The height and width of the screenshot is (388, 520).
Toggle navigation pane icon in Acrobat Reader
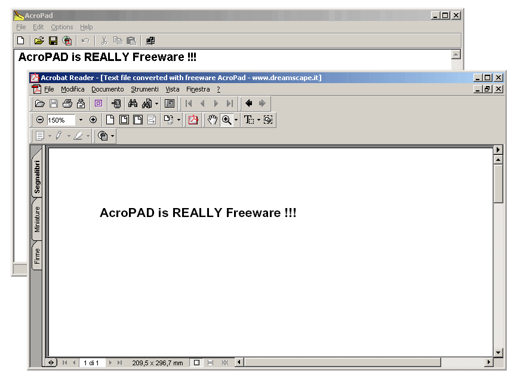pyautogui.click(x=170, y=103)
